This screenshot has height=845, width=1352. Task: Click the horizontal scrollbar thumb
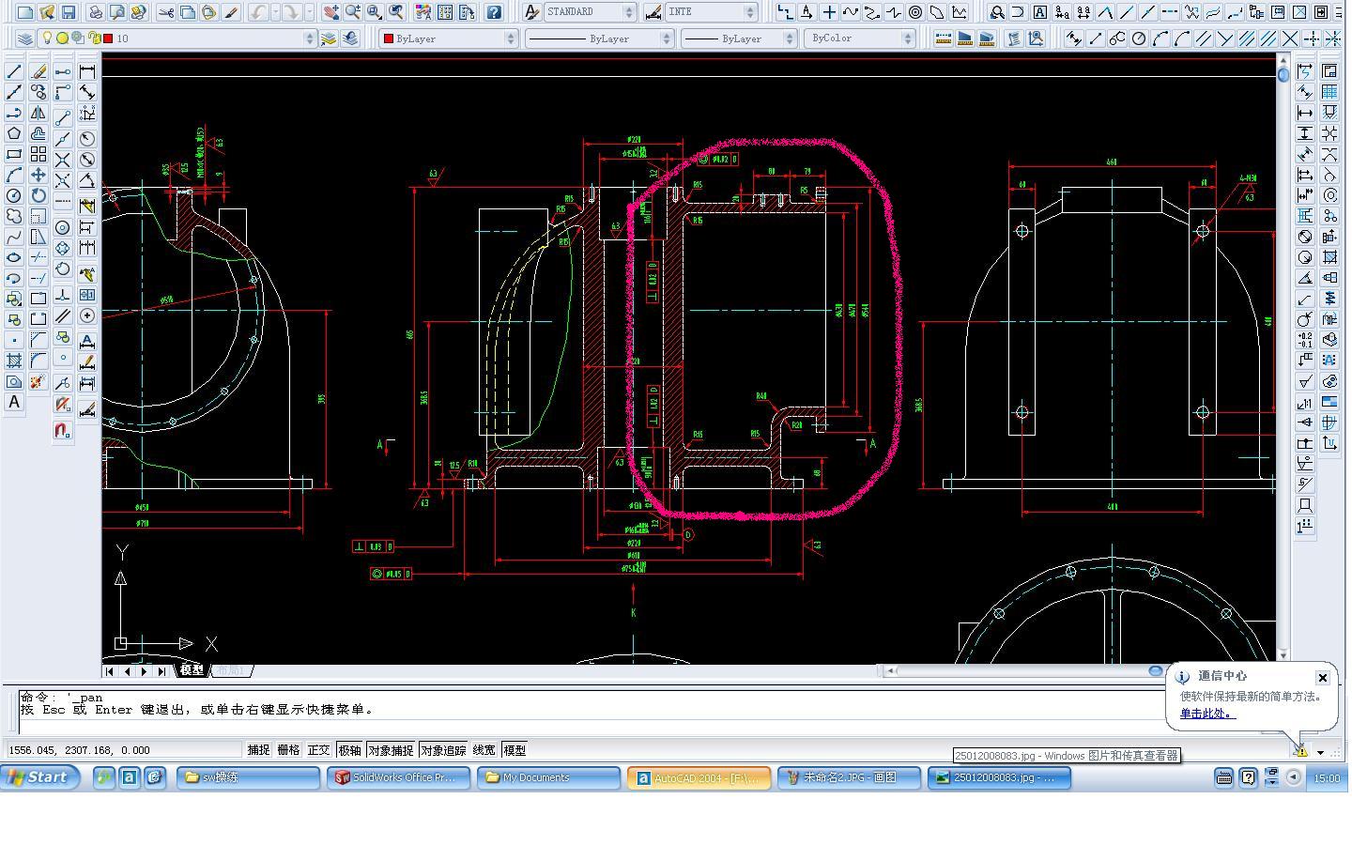coord(1156,670)
